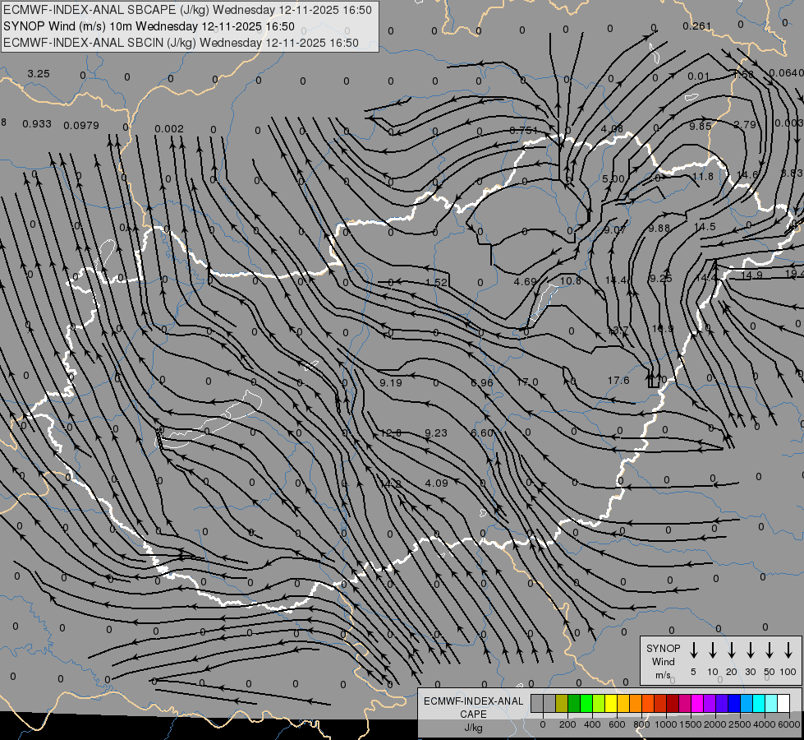This screenshot has width=804, height=740.
Task: Click the wind arrow above 10 m/s
Action: coord(713,650)
